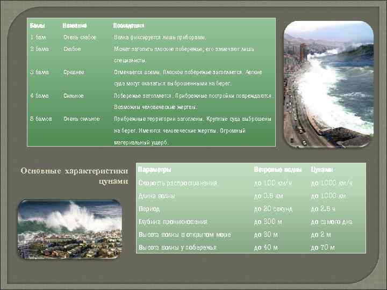Click the 'до 300 м' value
This screenshot has width=387, height=290.
point(268,222)
